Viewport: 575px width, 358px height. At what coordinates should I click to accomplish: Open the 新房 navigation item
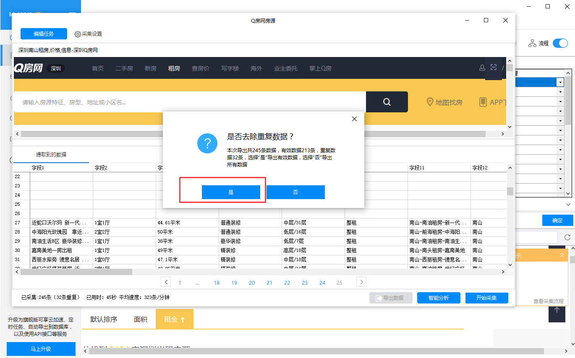151,68
